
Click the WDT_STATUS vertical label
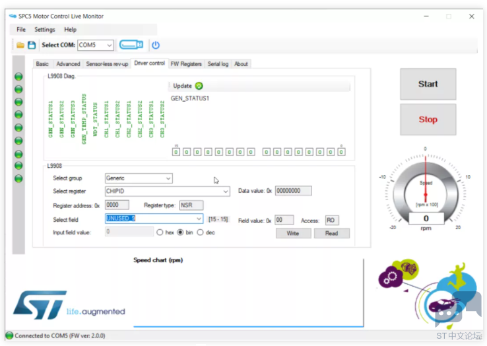pyautogui.click(x=95, y=120)
